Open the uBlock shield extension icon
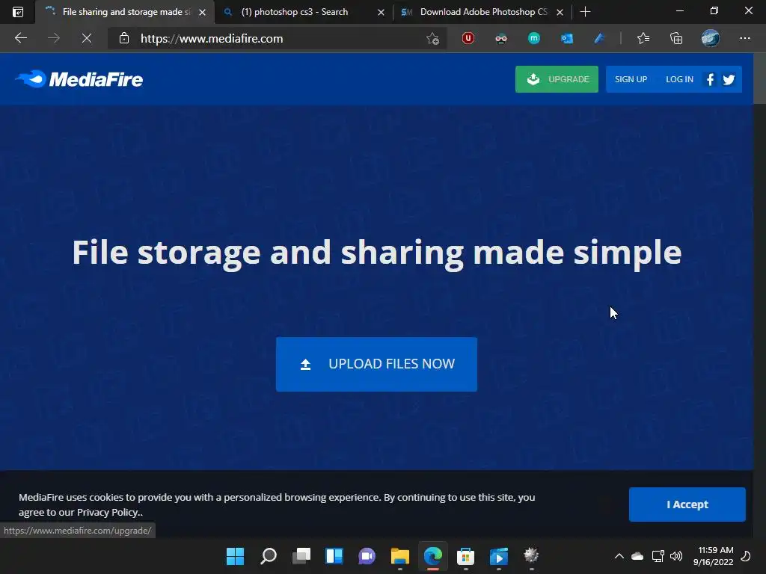This screenshot has width=766, height=574. point(468,38)
